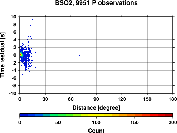Click the isolated data point near 55 degrees, -2 s
The width and height of the screenshot is (177, 133).
67,62
